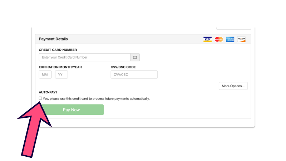Click the partially visible button above Payment Details
Screen dimensions: 286x161
tap(234, 28)
